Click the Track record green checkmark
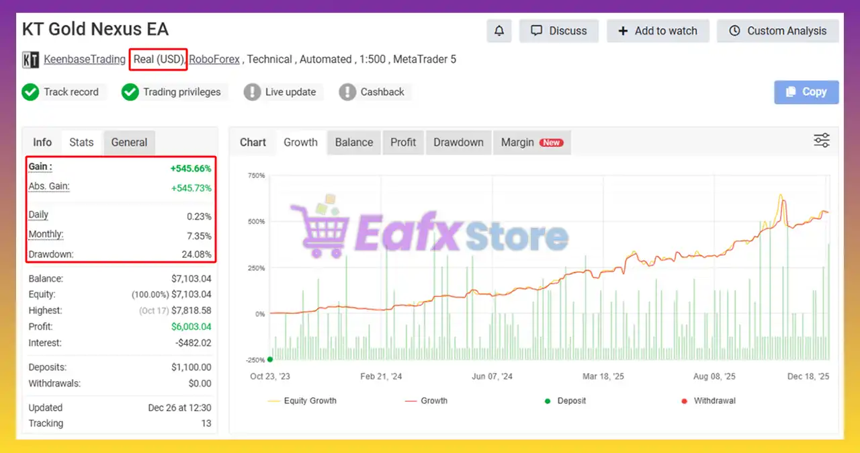 point(30,92)
